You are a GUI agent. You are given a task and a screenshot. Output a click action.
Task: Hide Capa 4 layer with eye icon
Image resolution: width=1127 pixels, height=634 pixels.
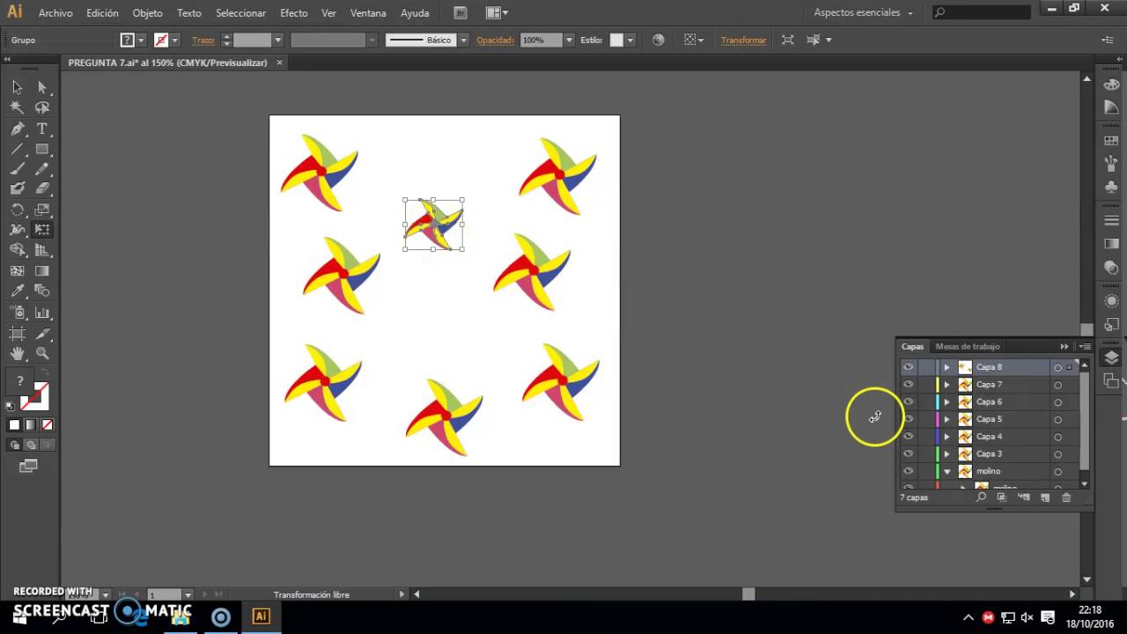coord(908,437)
